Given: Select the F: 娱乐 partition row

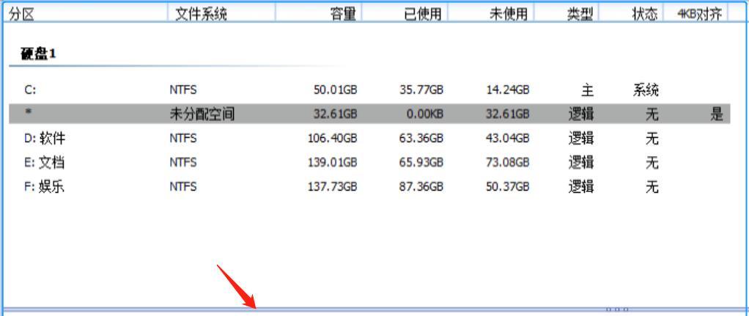Looking at the screenshot, I should tap(369, 187).
